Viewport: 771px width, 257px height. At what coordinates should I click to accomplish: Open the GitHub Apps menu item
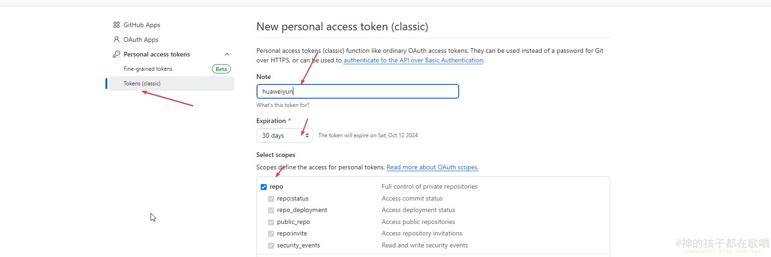pyautogui.click(x=142, y=25)
